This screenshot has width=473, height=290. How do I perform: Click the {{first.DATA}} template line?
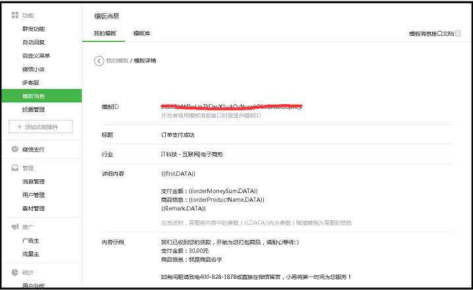click(x=178, y=174)
